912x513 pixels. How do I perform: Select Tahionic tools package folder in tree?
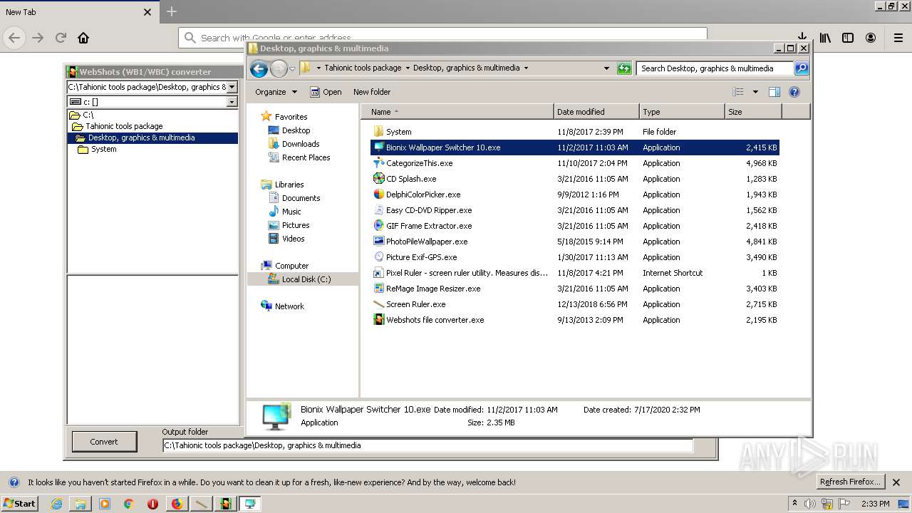pos(118,126)
